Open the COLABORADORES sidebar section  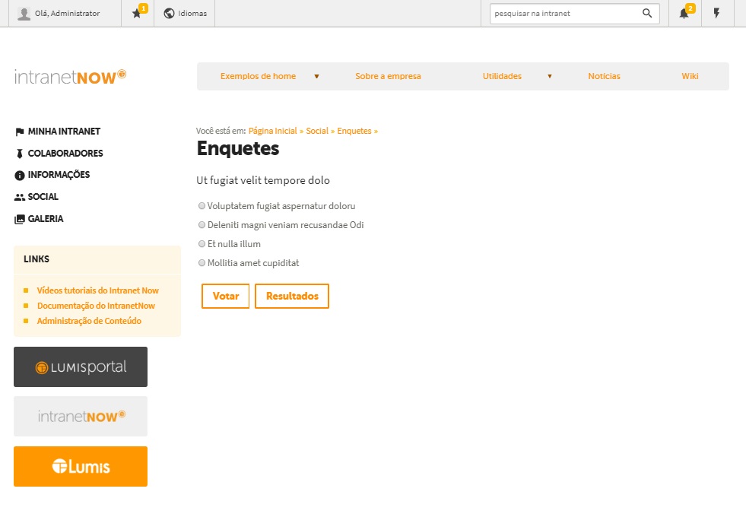65,154
